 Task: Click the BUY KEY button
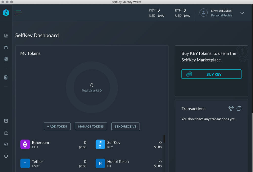pyautogui.click(x=211, y=74)
